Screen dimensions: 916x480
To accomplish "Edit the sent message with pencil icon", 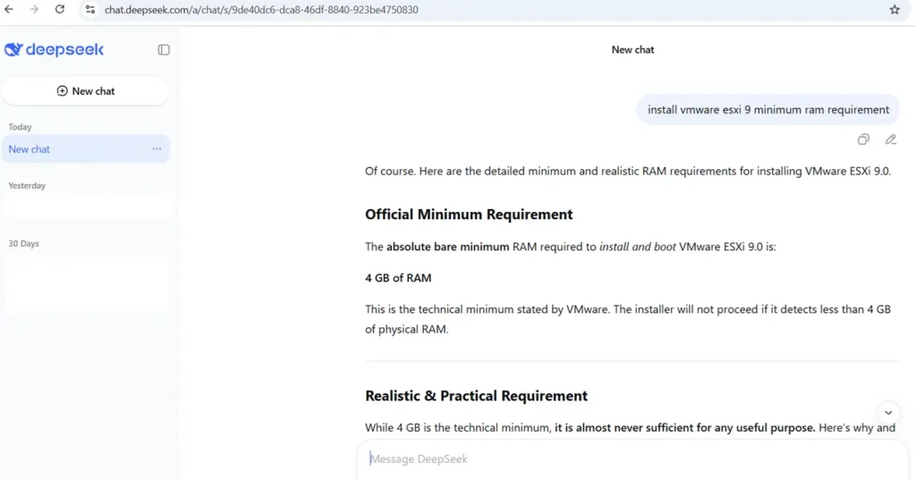I will tap(890, 139).
